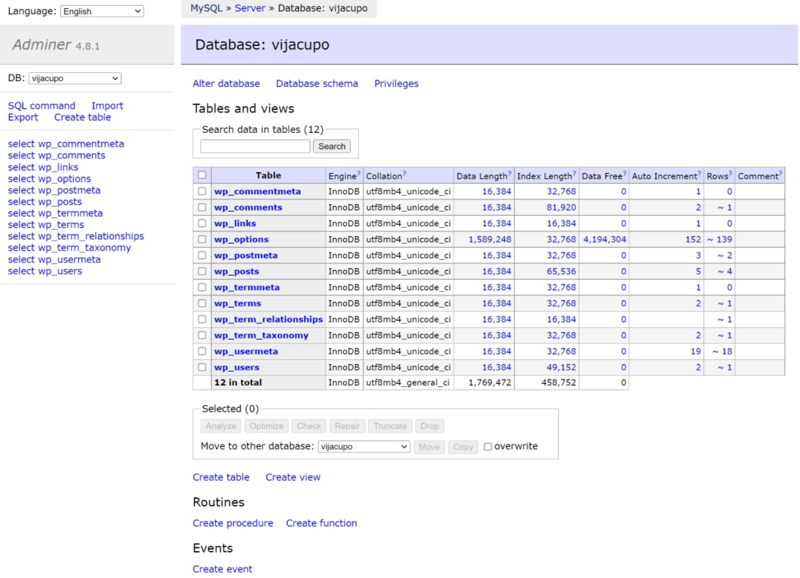This screenshot has height=578, width=800.
Task: Click the Analyze button
Action: click(x=221, y=426)
